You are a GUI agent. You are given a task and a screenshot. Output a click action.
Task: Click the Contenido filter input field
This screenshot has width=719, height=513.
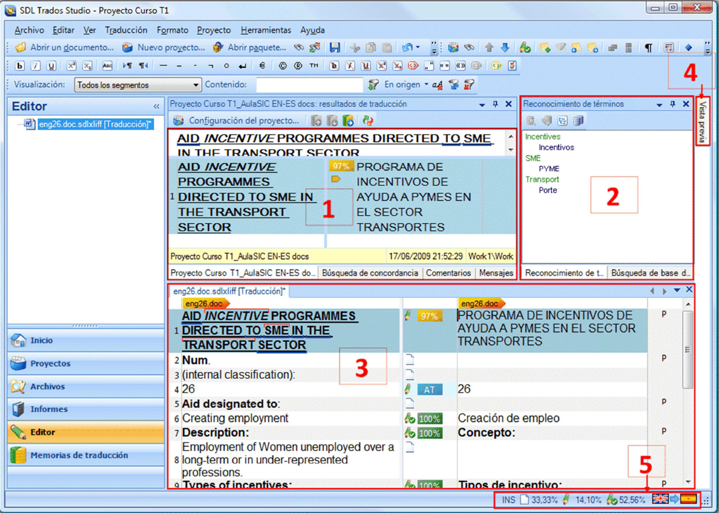(x=310, y=85)
